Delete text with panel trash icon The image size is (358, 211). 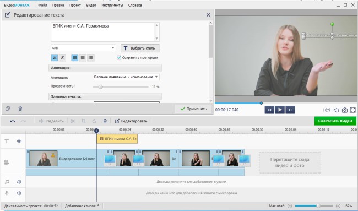[x=20, y=109]
